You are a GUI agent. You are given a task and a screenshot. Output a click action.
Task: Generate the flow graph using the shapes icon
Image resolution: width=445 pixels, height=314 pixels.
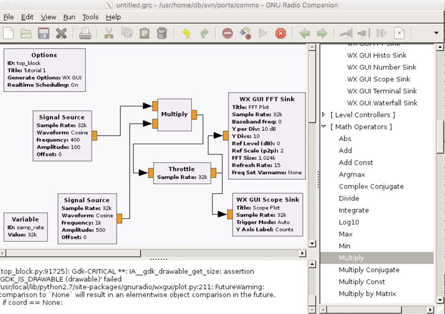click(x=246, y=33)
